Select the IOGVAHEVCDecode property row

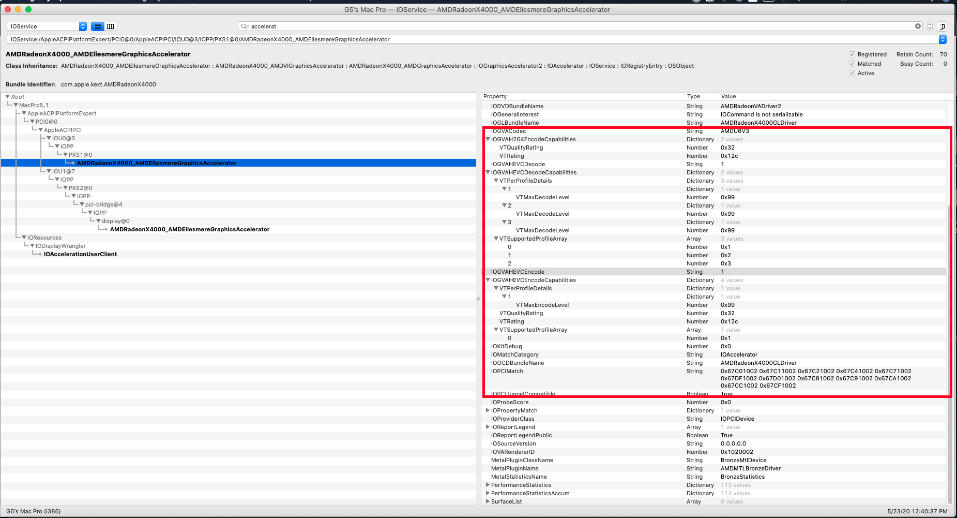point(714,164)
